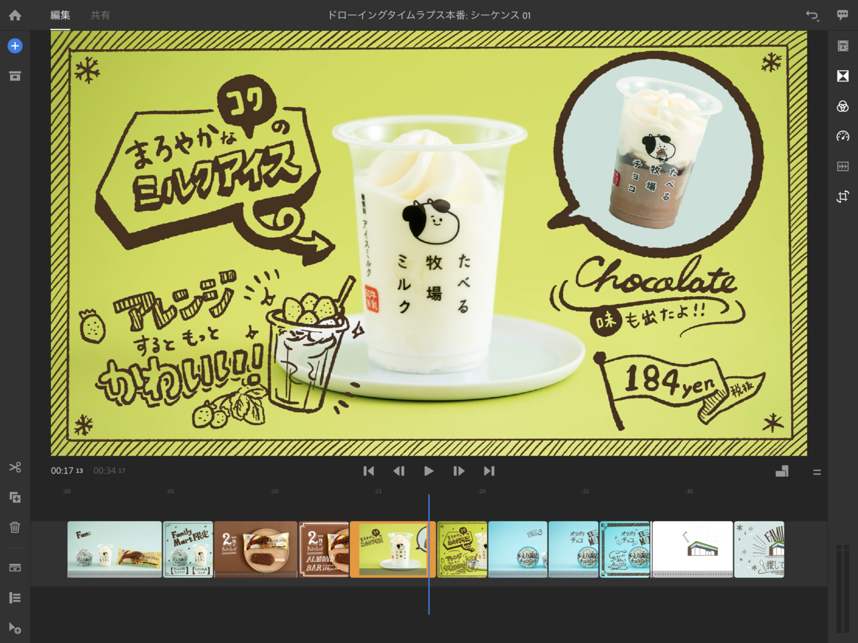Expand the timeline track view toggle
Image resolution: width=858 pixels, height=643 pixels.
(x=782, y=472)
